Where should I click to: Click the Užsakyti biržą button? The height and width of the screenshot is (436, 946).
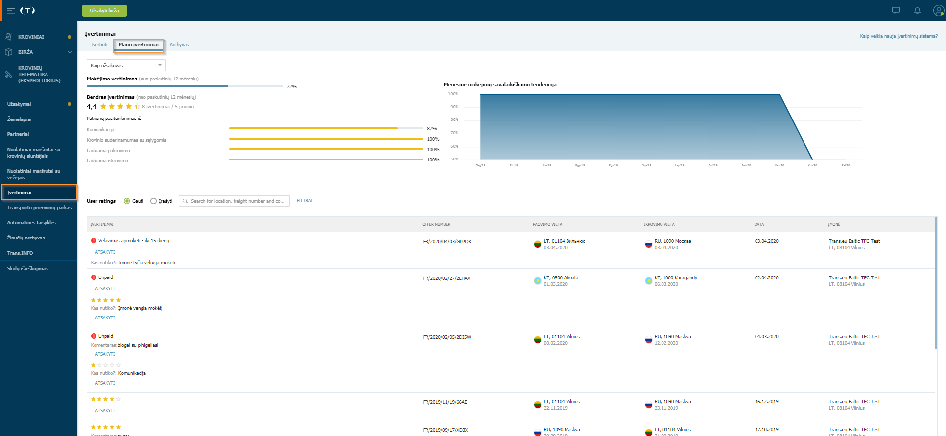[x=104, y=11]
